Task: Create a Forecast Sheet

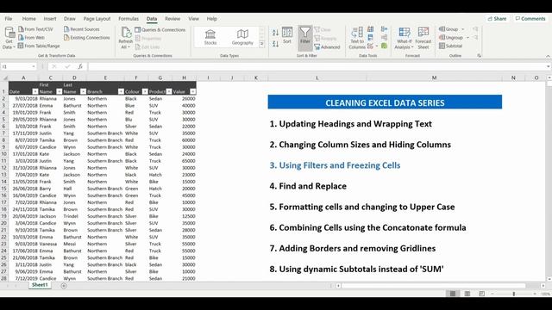Action: [x=423, y=38]
